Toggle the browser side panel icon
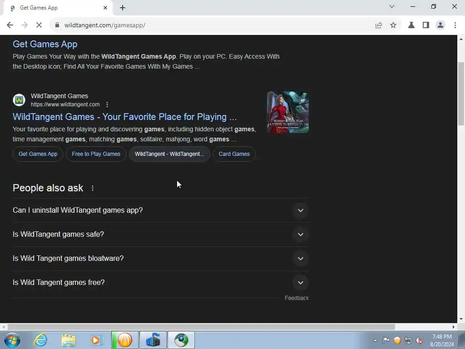This screenshot has height=349, width=465. (x=426, y=25)
